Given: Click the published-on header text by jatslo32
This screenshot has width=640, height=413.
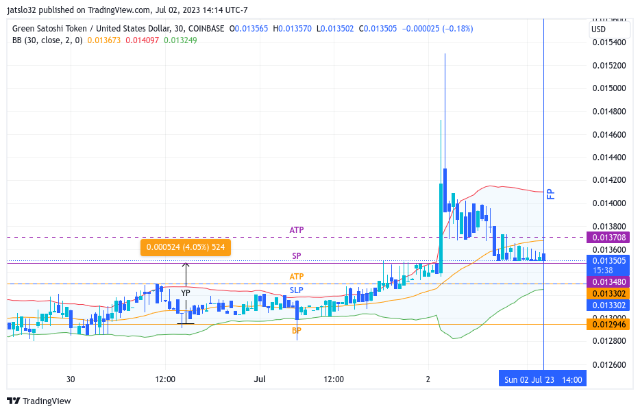Looking at the screenshot, I should (127, 10).
